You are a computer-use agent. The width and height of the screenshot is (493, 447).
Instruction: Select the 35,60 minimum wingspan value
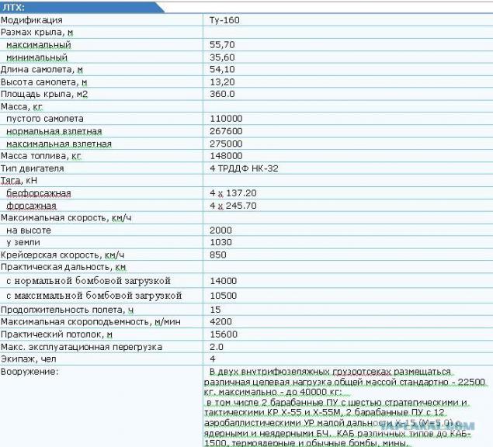point(222,57)
